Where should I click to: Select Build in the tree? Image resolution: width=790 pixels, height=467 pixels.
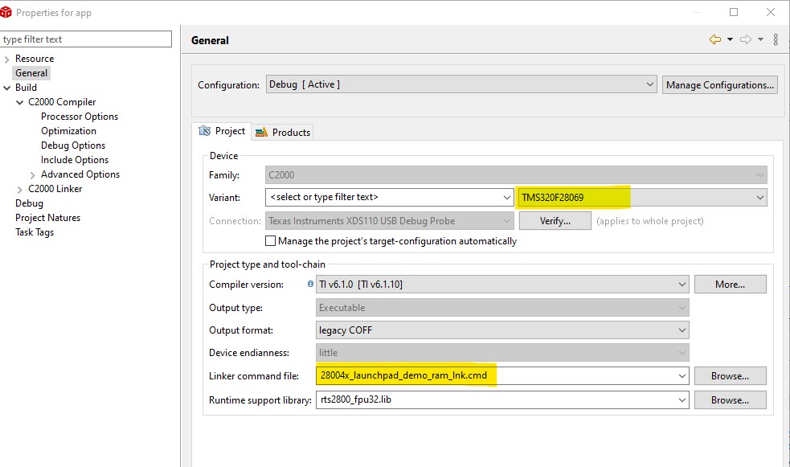coord(26,87)
